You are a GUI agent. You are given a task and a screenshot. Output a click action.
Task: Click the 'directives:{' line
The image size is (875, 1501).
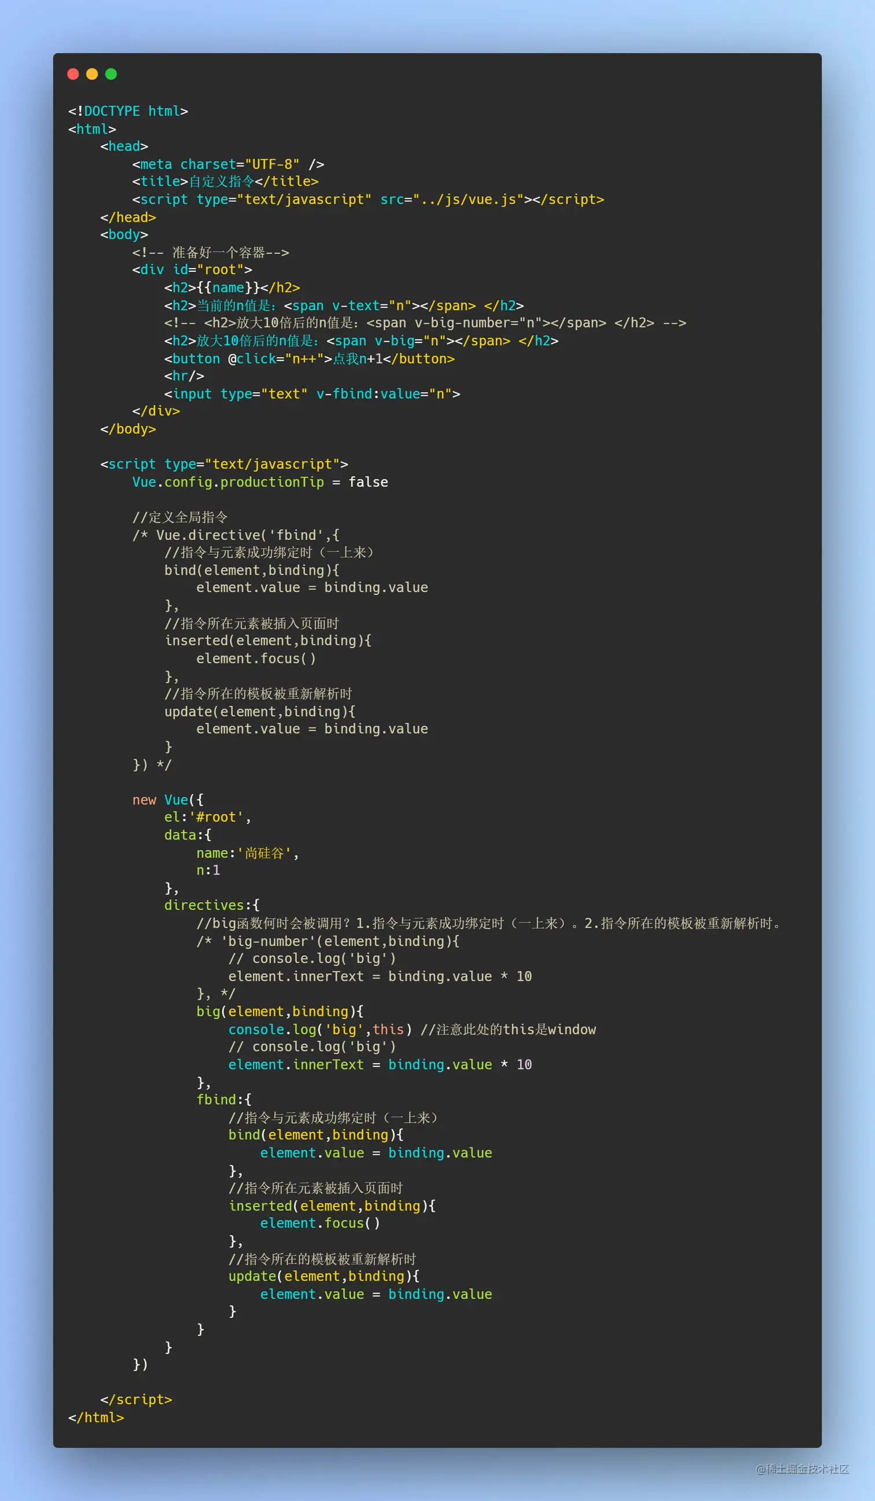[212, 906]
